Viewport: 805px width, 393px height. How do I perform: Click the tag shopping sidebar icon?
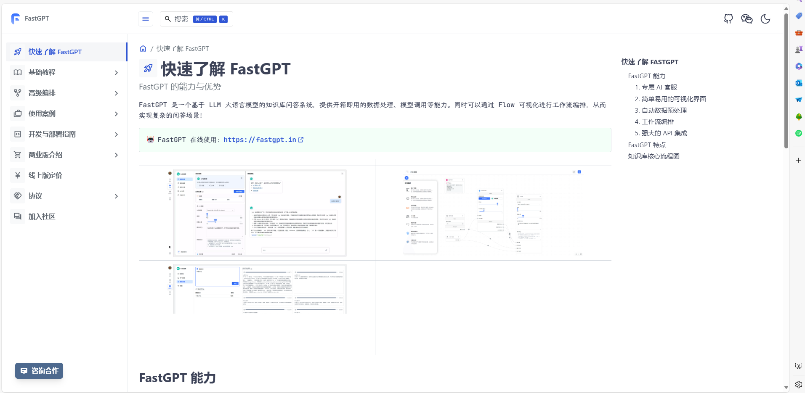point(799,16)
